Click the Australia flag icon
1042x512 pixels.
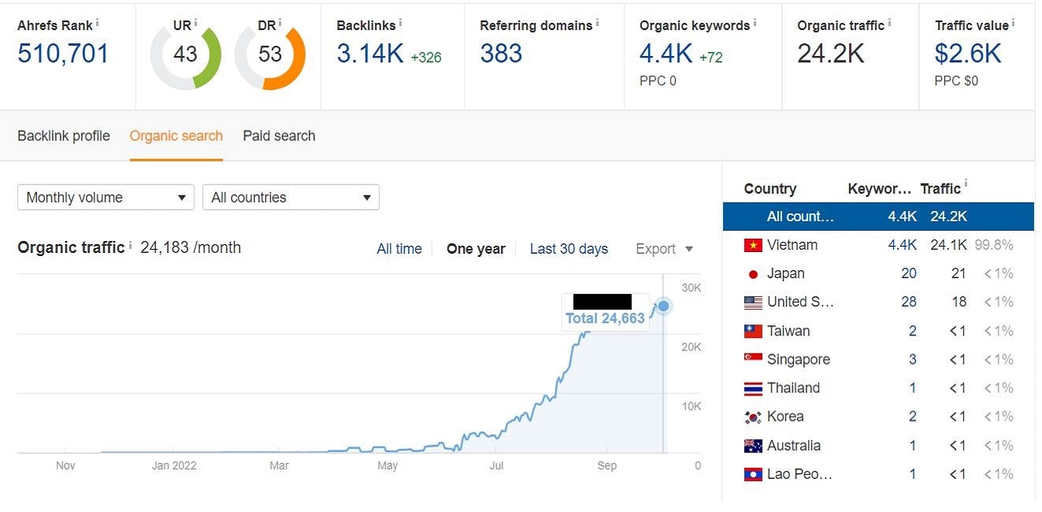click(753, 446)
